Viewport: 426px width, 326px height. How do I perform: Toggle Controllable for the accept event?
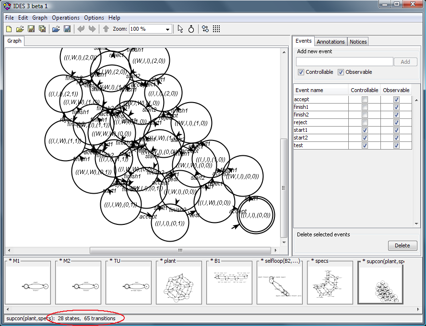click(365, 100)
